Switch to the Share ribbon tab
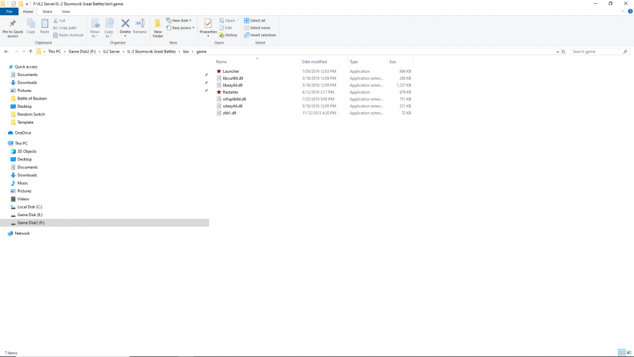The image size is (634, 357). [48, 11]
